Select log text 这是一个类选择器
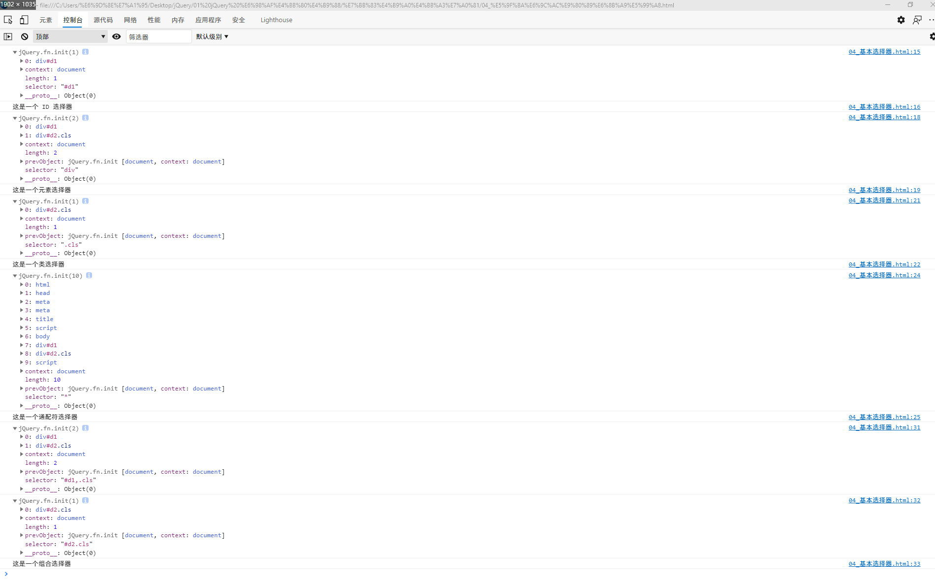This screenshot has height=585, width=935. click(38, 264)
